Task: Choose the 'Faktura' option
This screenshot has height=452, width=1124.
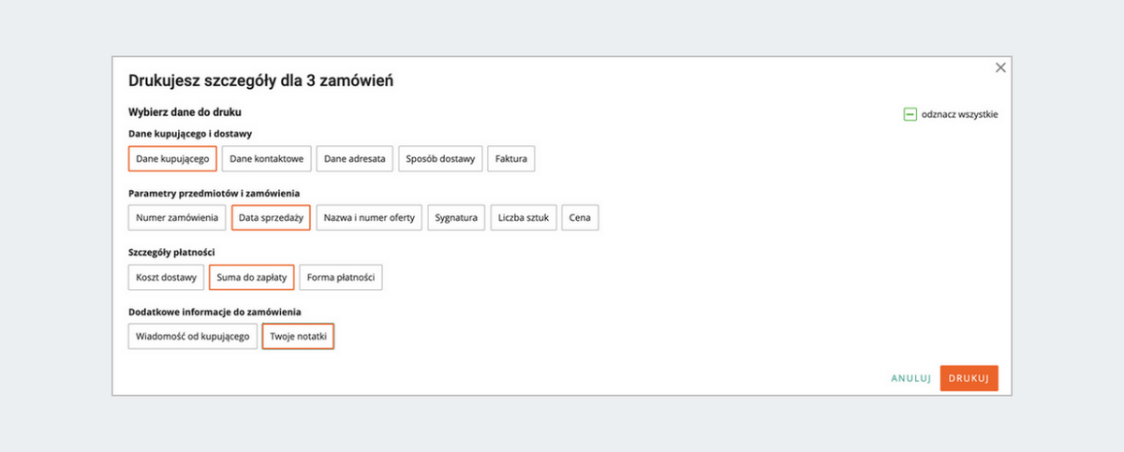Action: [511, 159]
